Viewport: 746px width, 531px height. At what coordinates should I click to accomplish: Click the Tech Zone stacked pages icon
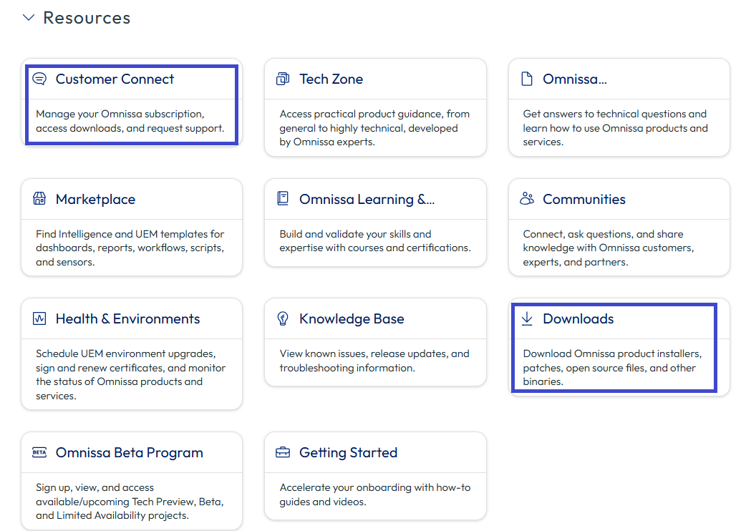tap(283, 79)
